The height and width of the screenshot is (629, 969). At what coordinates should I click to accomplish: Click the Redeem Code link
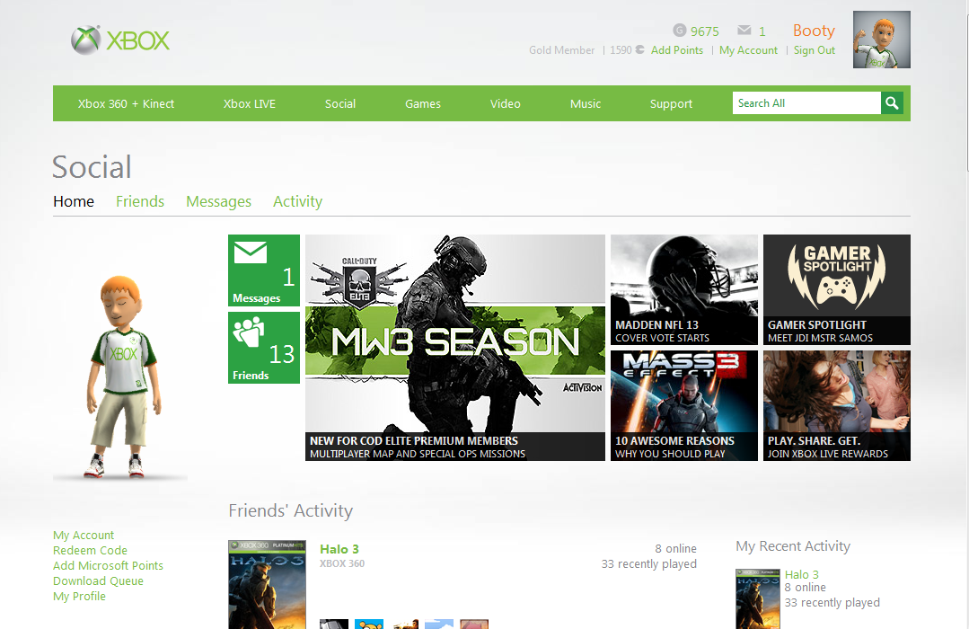(x=90, y=551)
